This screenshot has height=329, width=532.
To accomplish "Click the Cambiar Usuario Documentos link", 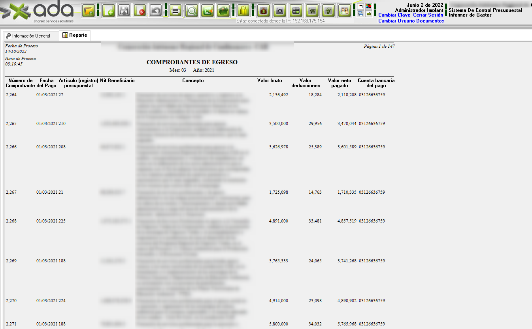I will coord(411,21).
